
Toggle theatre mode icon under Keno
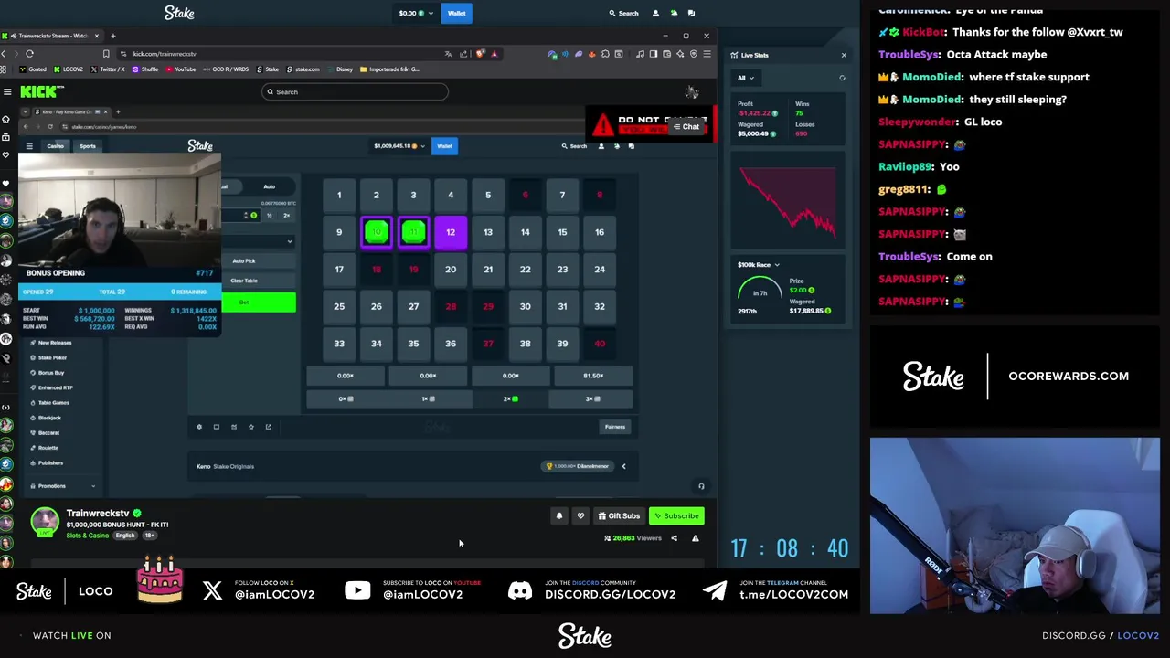click(x=217, y=427)
